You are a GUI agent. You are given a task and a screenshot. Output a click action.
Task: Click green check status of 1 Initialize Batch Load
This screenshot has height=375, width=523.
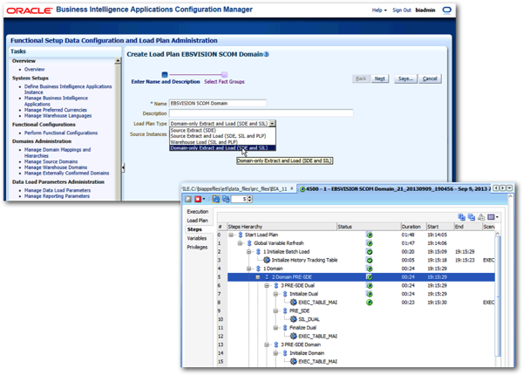pyautogui.click(x=370, y=252)
